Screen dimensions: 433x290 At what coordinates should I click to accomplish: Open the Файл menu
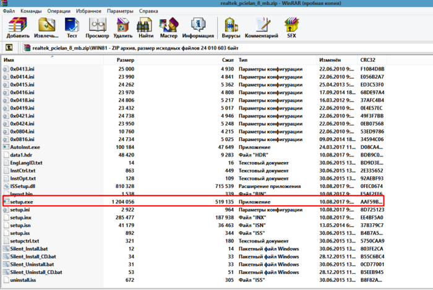[9, 11]
